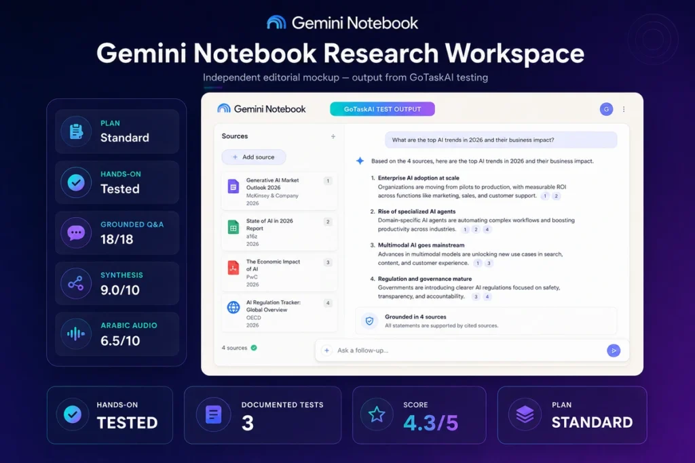This screenshot has width=695, height=463.
Task: Click the Gemini Notebook logo in app header
Action: tap(261, 109)
